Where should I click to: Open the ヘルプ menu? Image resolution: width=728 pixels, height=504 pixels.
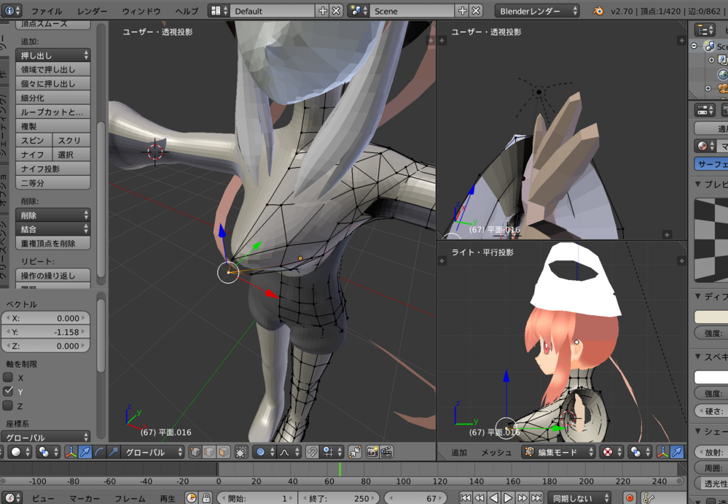pos(187,11)
